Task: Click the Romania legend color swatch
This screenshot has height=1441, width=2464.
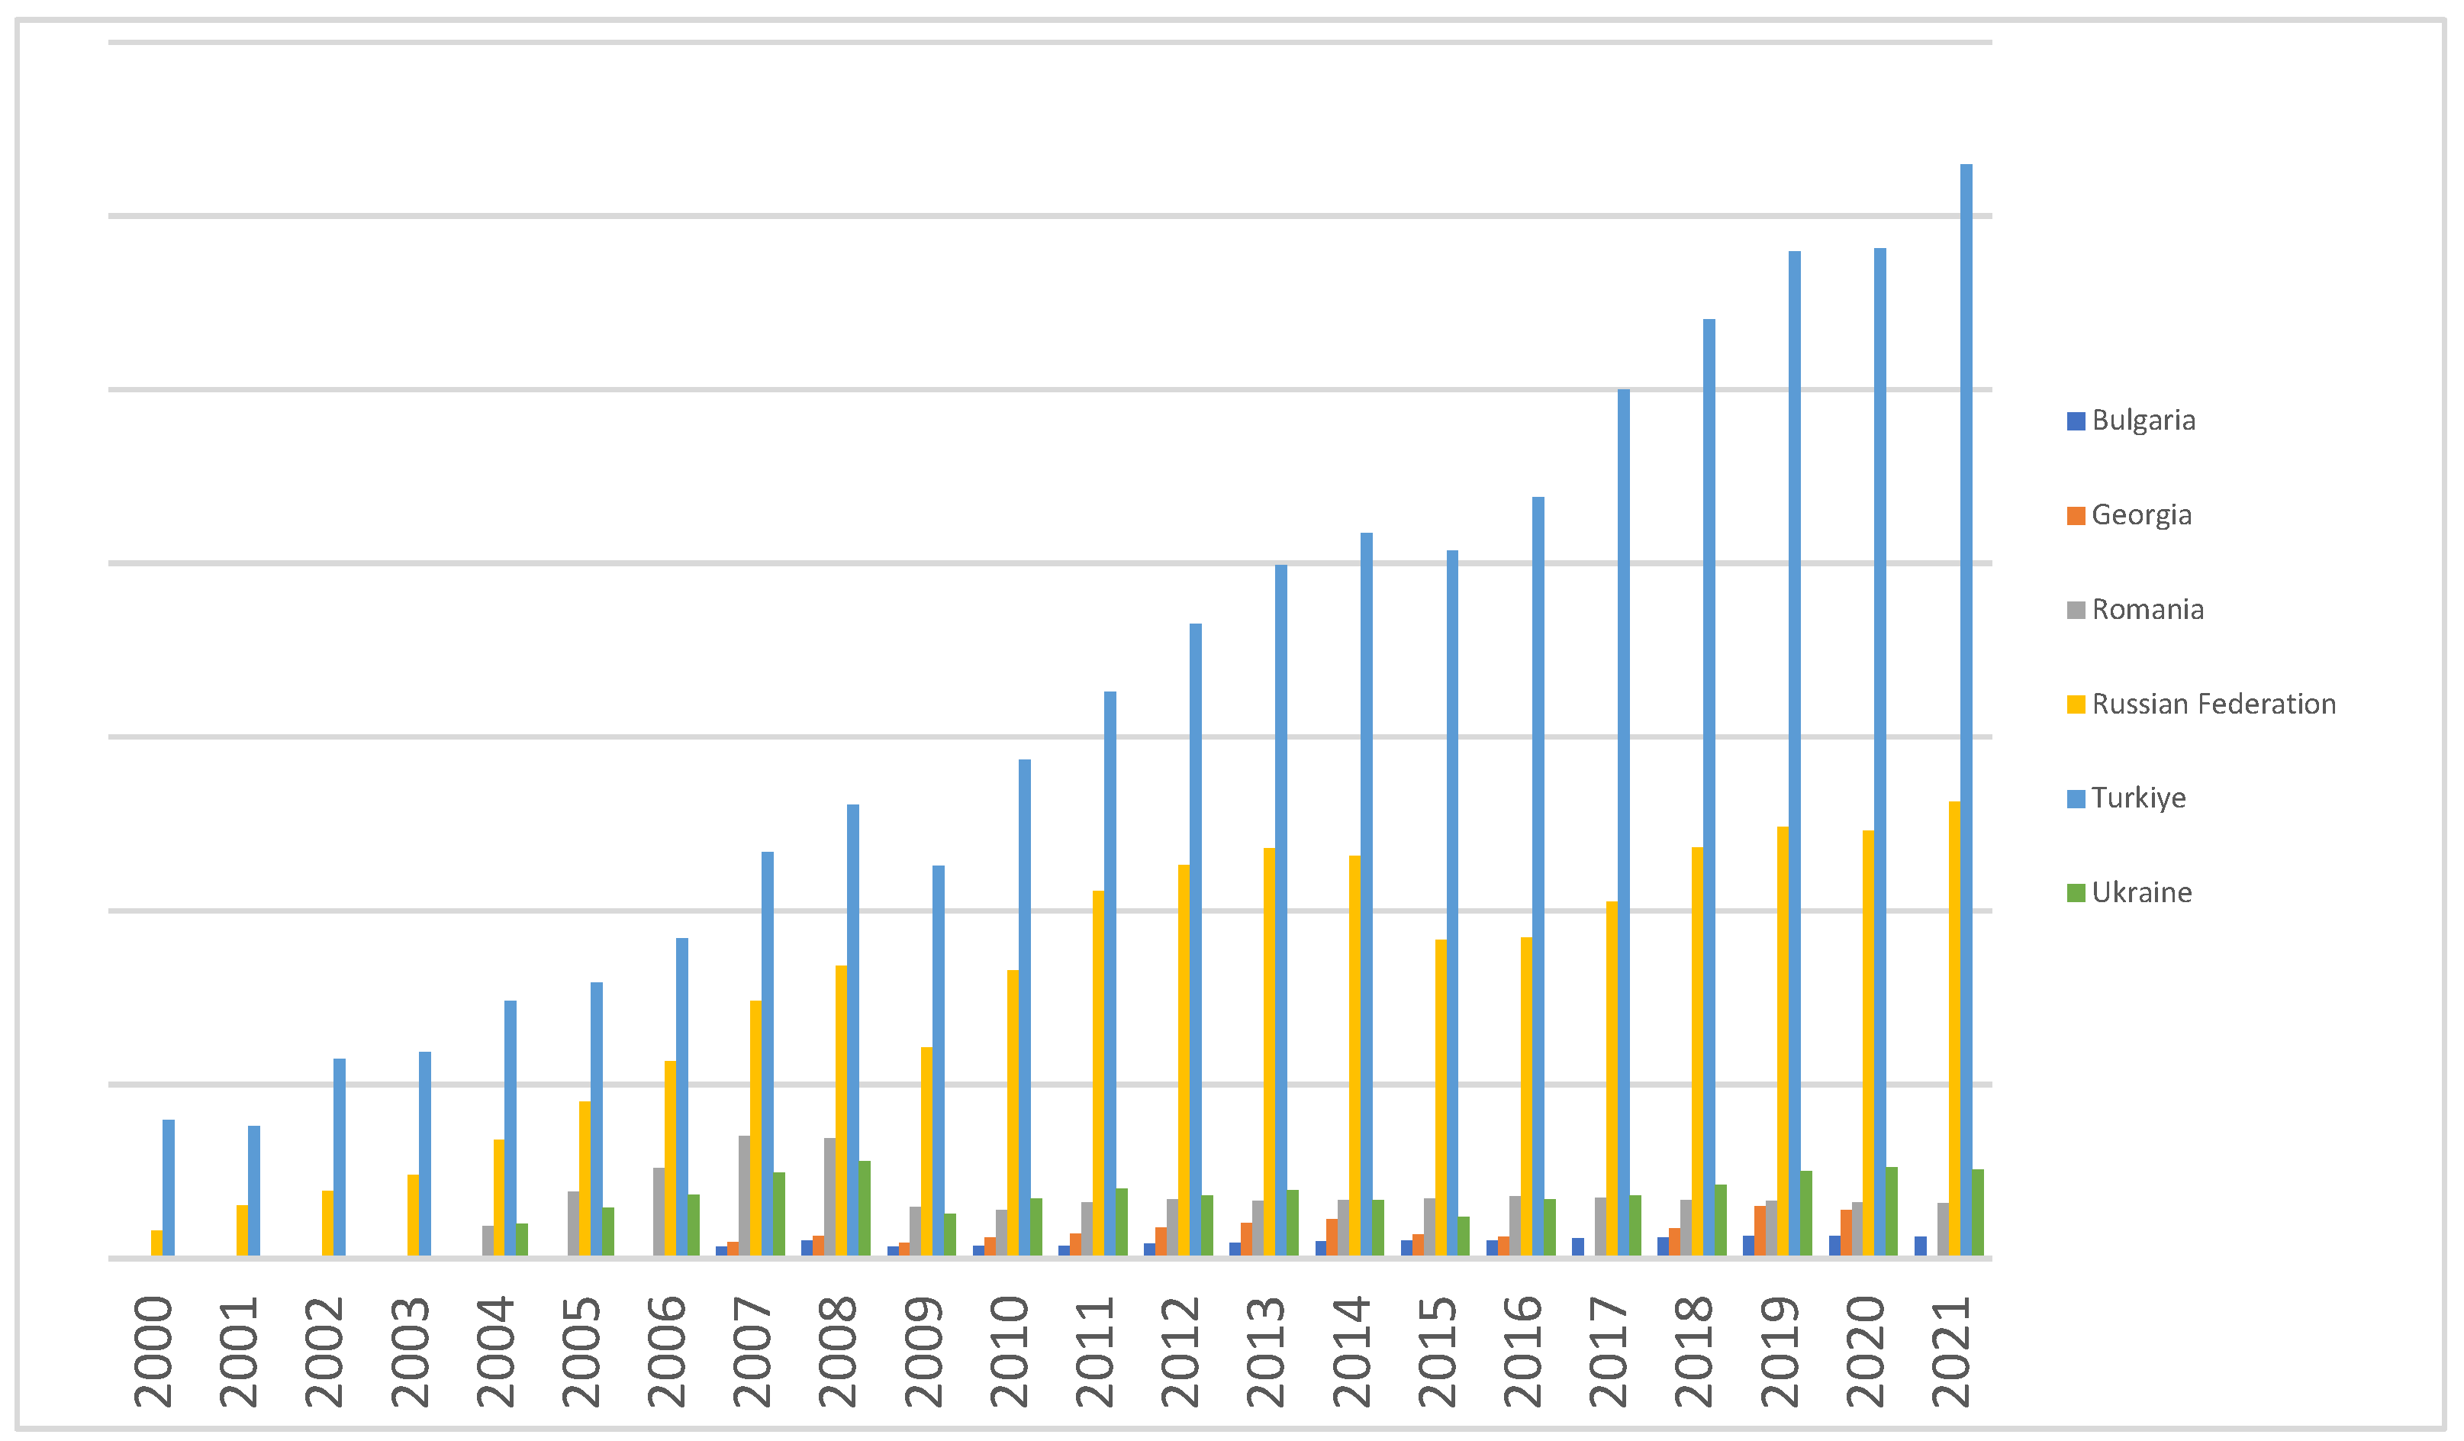Action: 2076,611
